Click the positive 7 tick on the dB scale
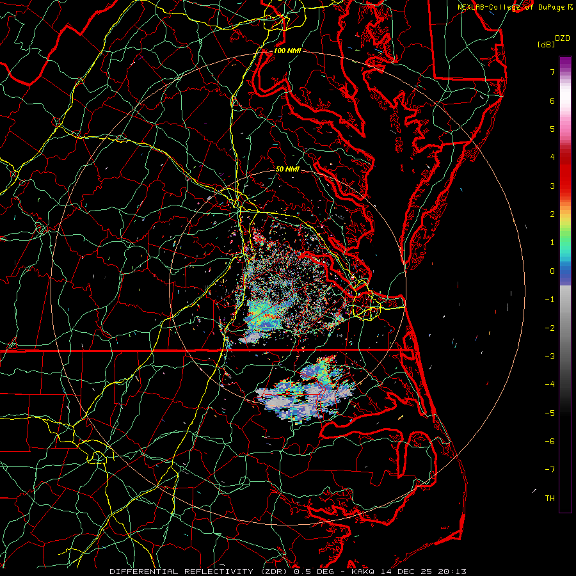The image size is (576, 576). point(552,72)
